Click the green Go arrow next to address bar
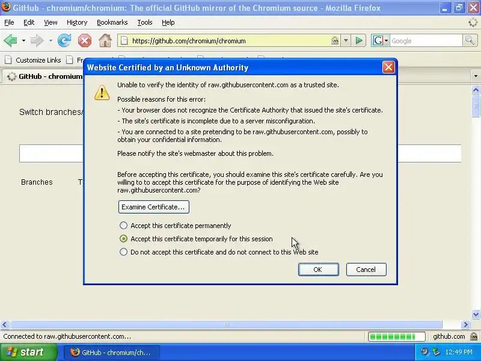 358,40
